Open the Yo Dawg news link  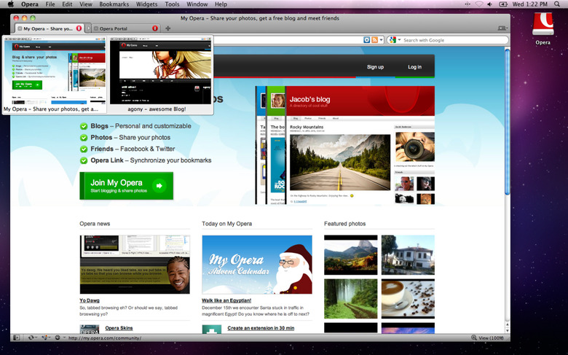click(x=90, y=300)
